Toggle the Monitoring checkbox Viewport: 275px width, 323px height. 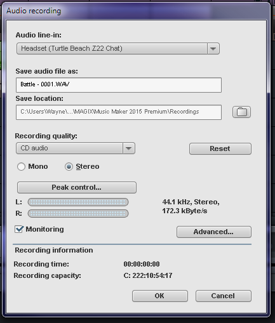pyautogui.click(x=19, y=229)
